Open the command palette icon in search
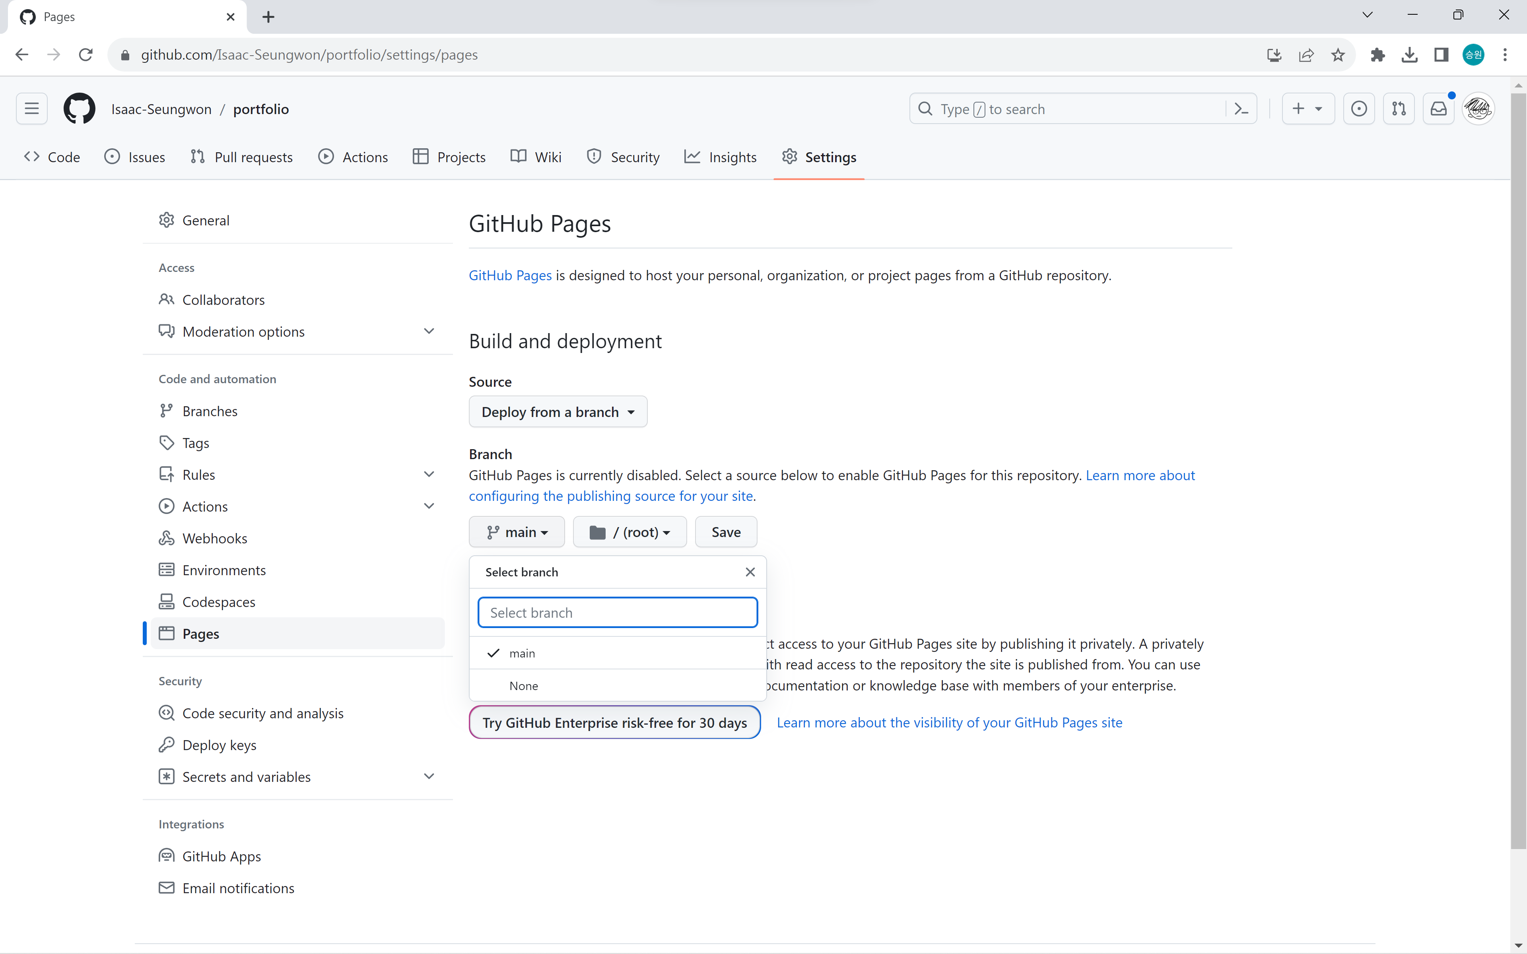1527x954 pixels. point(1241,109)
